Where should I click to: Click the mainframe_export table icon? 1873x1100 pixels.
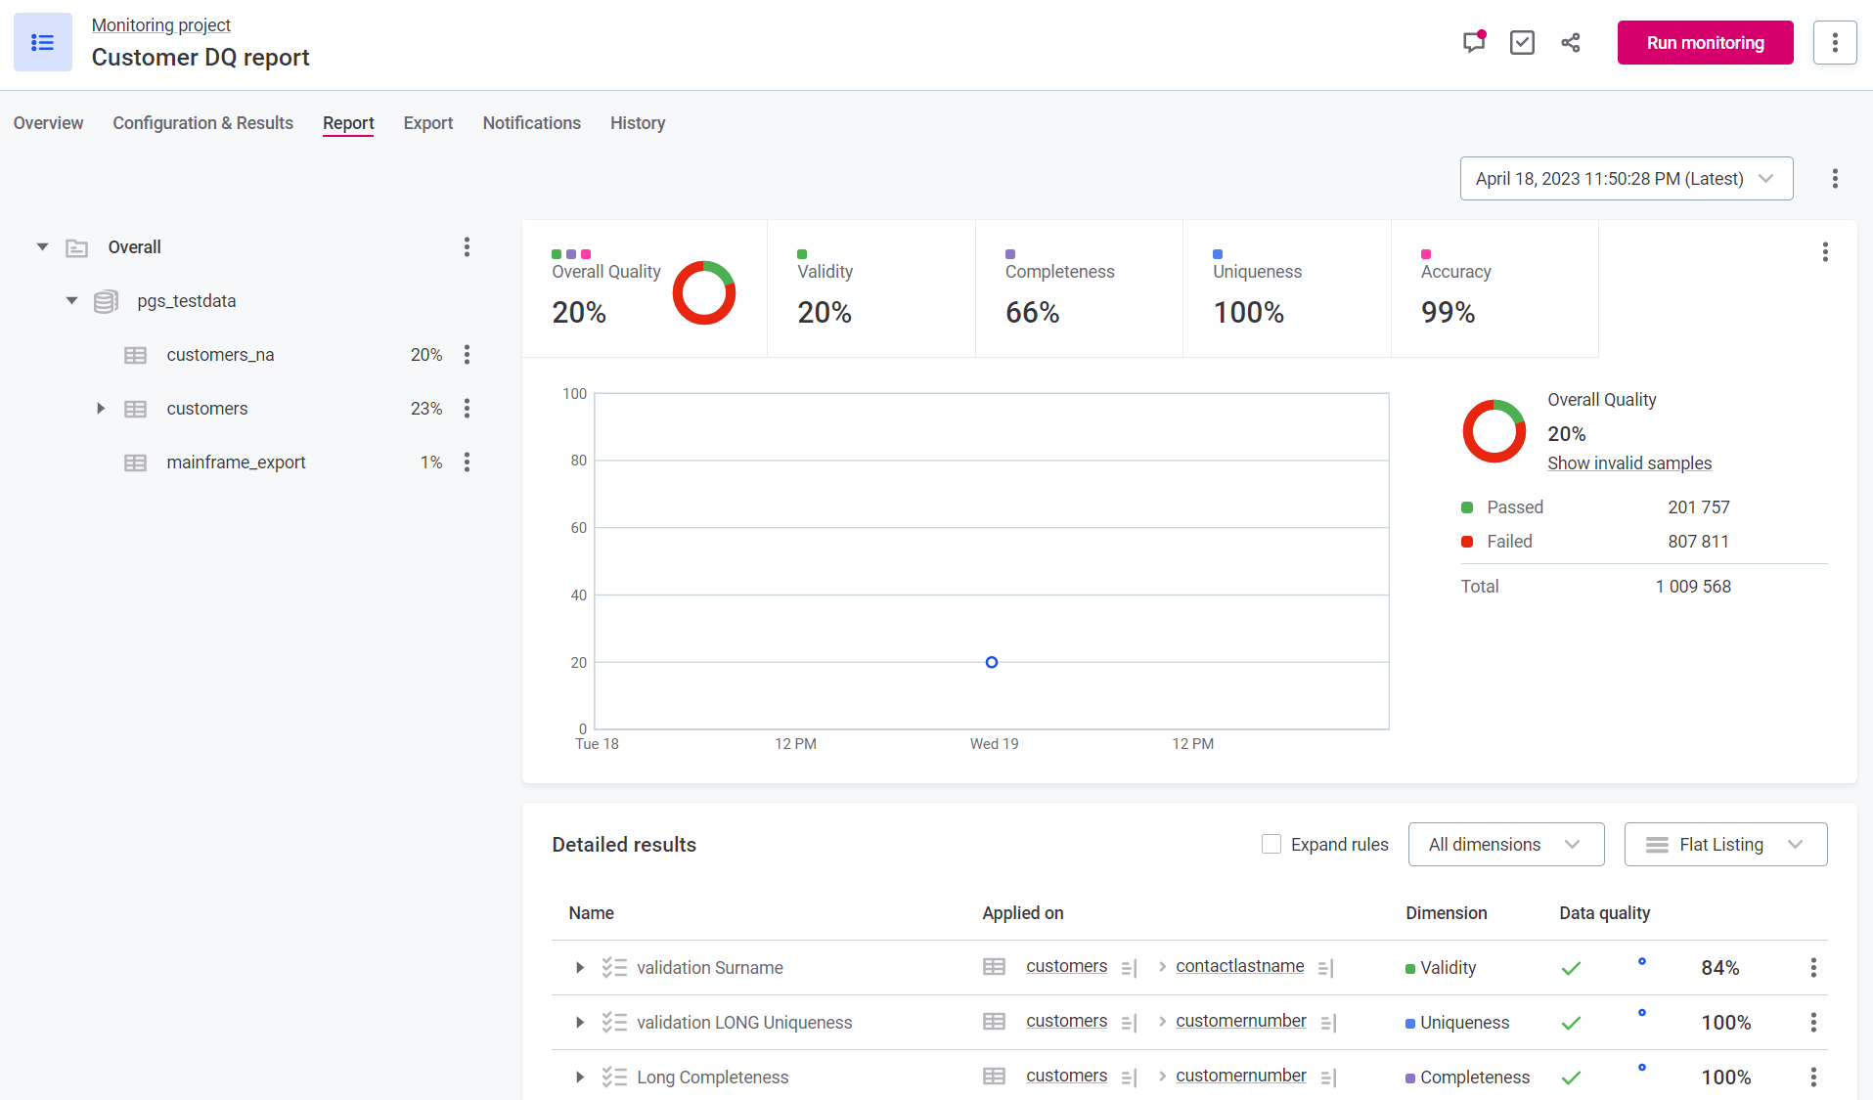135,462
